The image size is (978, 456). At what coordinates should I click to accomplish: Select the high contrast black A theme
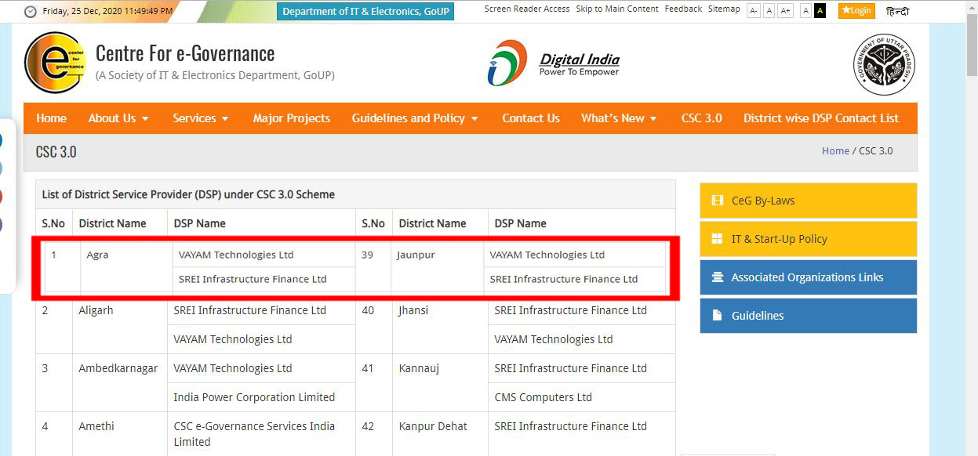pyautogui.click(x=820, y=10)
